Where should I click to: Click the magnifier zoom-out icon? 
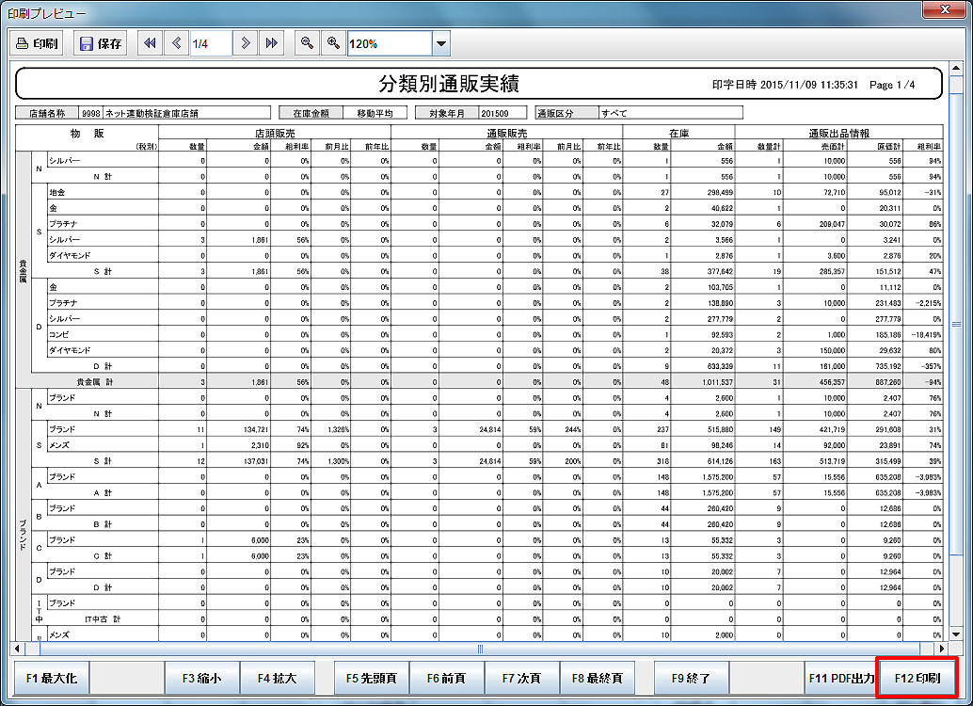pyautogui.click(x=306, y=43)
